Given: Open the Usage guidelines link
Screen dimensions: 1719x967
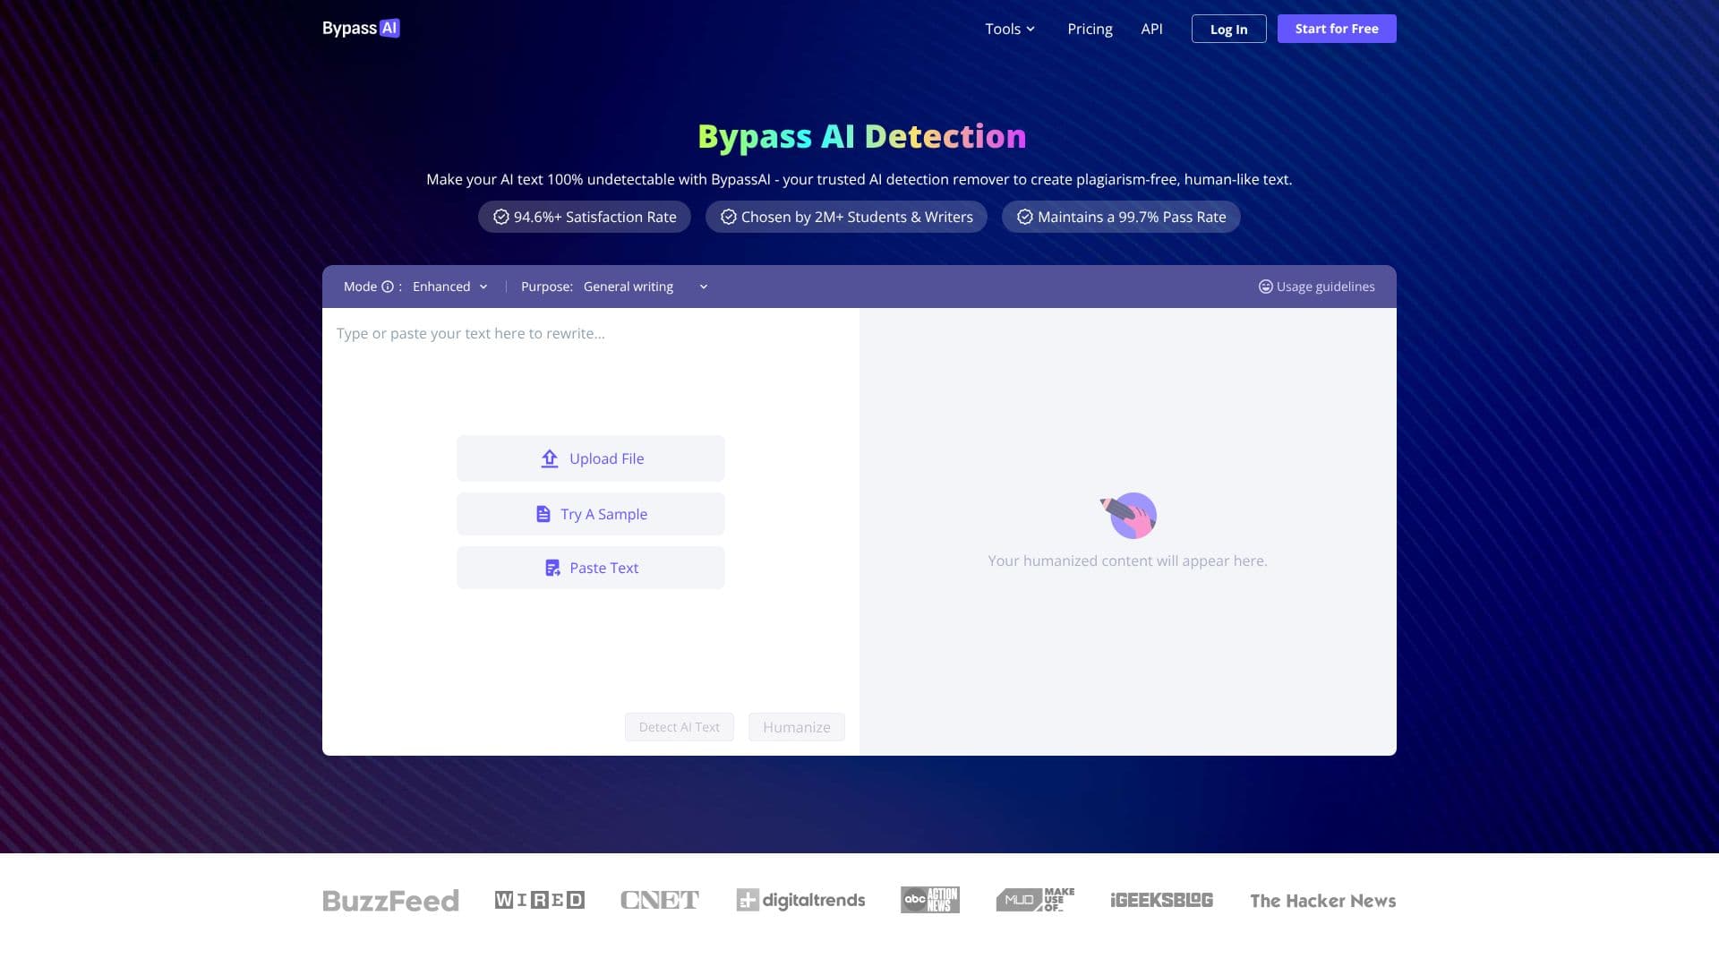Looking at the screenshot, I should tap(1316, 287).
